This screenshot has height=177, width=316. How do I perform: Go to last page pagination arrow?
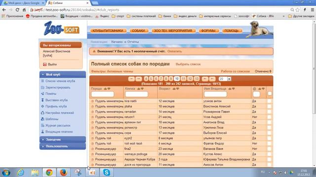point(212,79)
